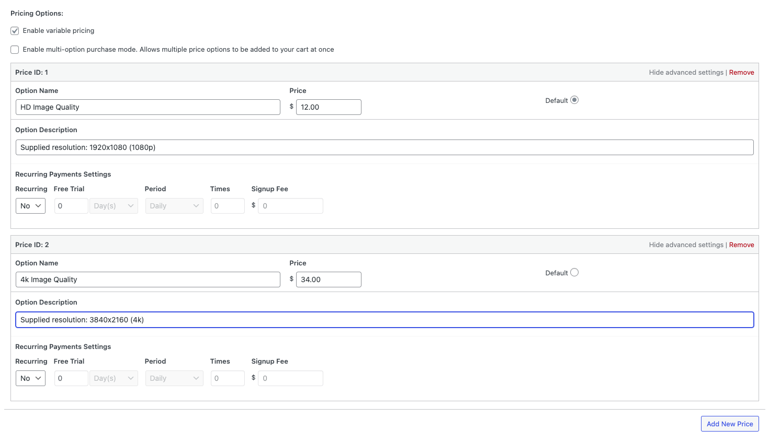
Task: Click Free Trial number field in Price ID 2
Action: coord(71,378)
